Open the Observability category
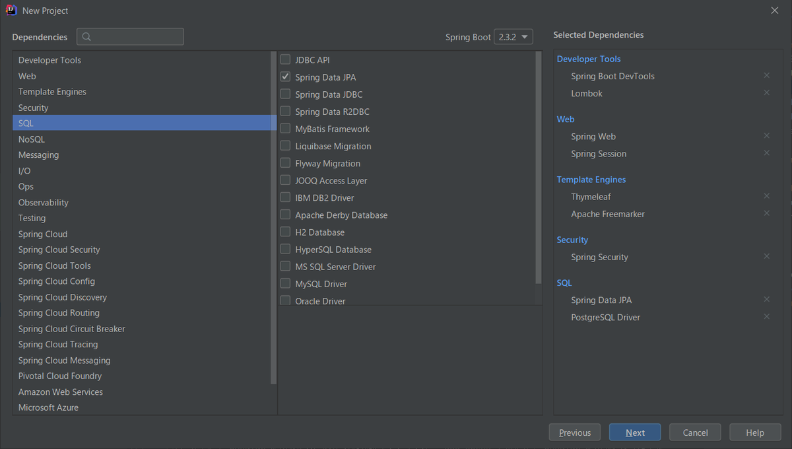792x449 pixels. coord(141,202)
